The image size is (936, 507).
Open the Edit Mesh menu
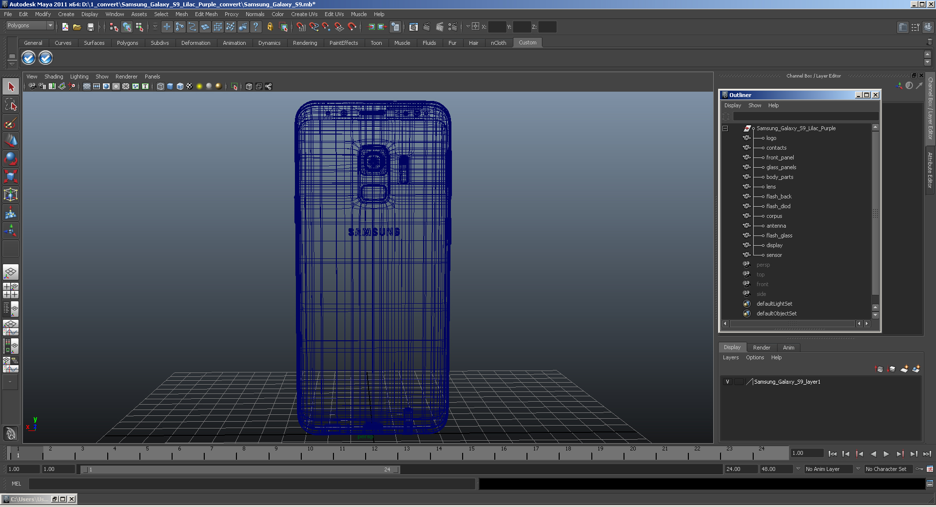coord(206,14)
